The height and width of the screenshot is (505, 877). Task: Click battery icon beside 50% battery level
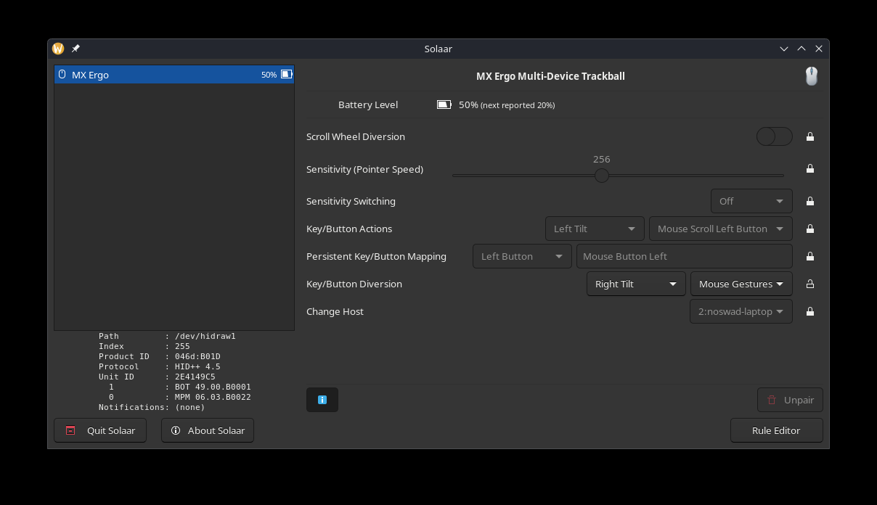[x=444, y=104]
